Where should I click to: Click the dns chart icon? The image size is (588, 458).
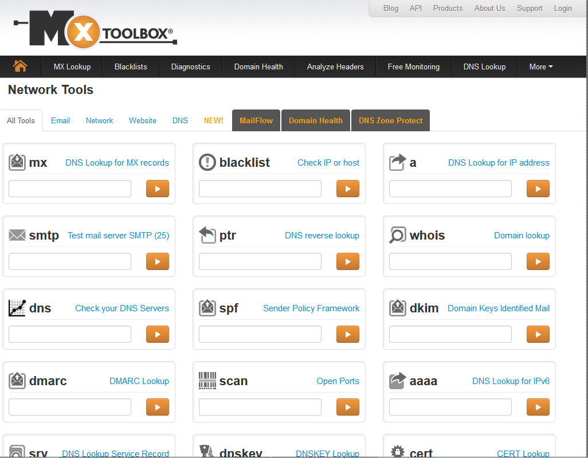coord(17,308)
